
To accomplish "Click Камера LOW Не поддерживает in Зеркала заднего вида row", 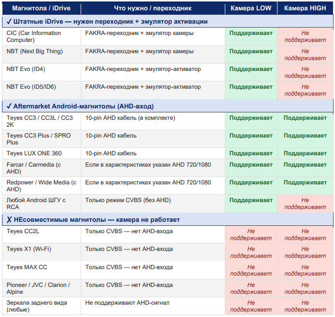I will click(251, 306).
